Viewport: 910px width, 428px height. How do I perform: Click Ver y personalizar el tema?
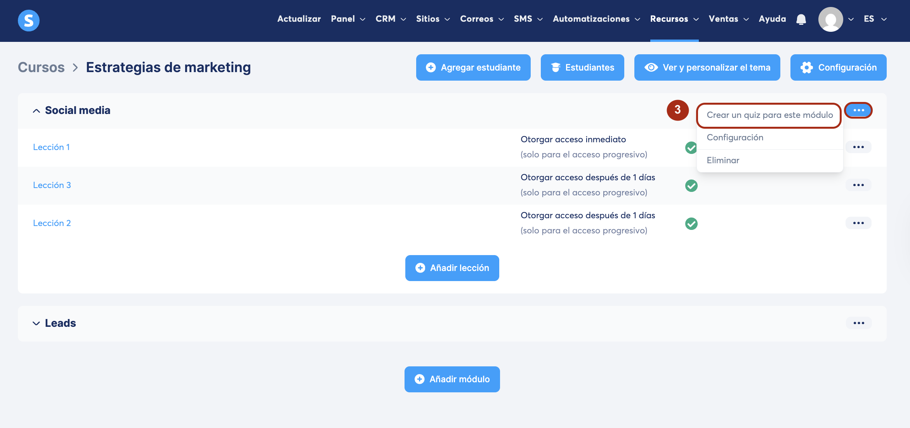pos(707,67)
